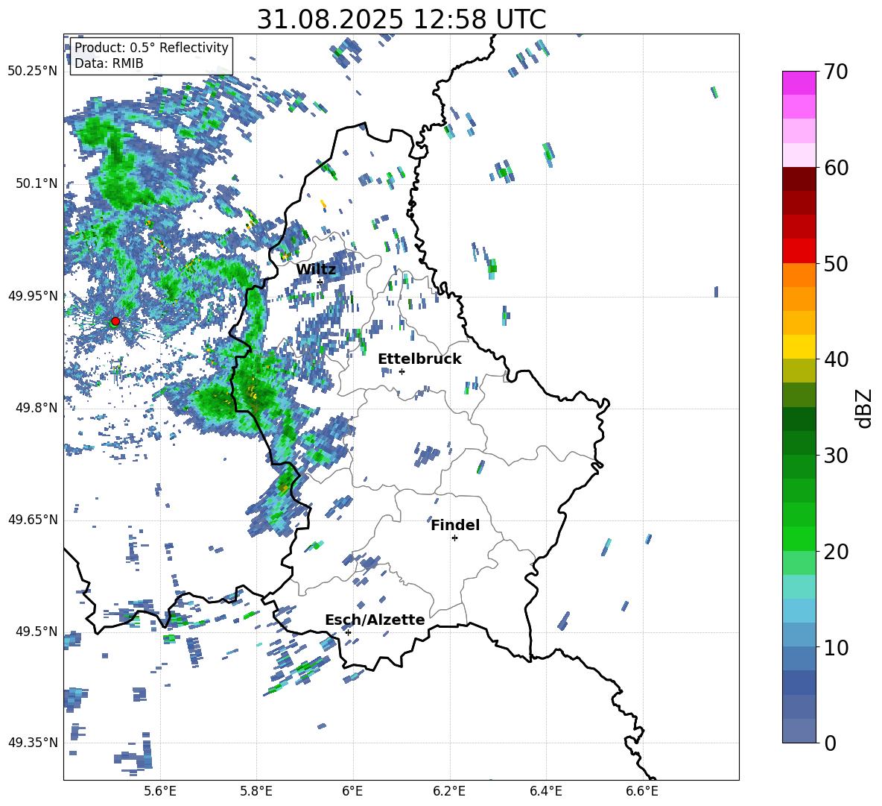The image size is (882, 806).
Task: Click the 0 tick on colorbar
Action: click(830, 743)
